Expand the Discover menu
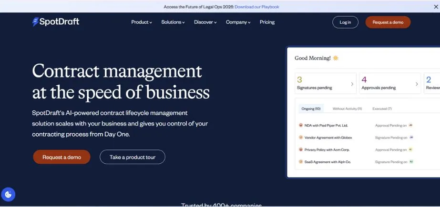The width and height of the screenshot is (440, 207). [x=205, y=22]
